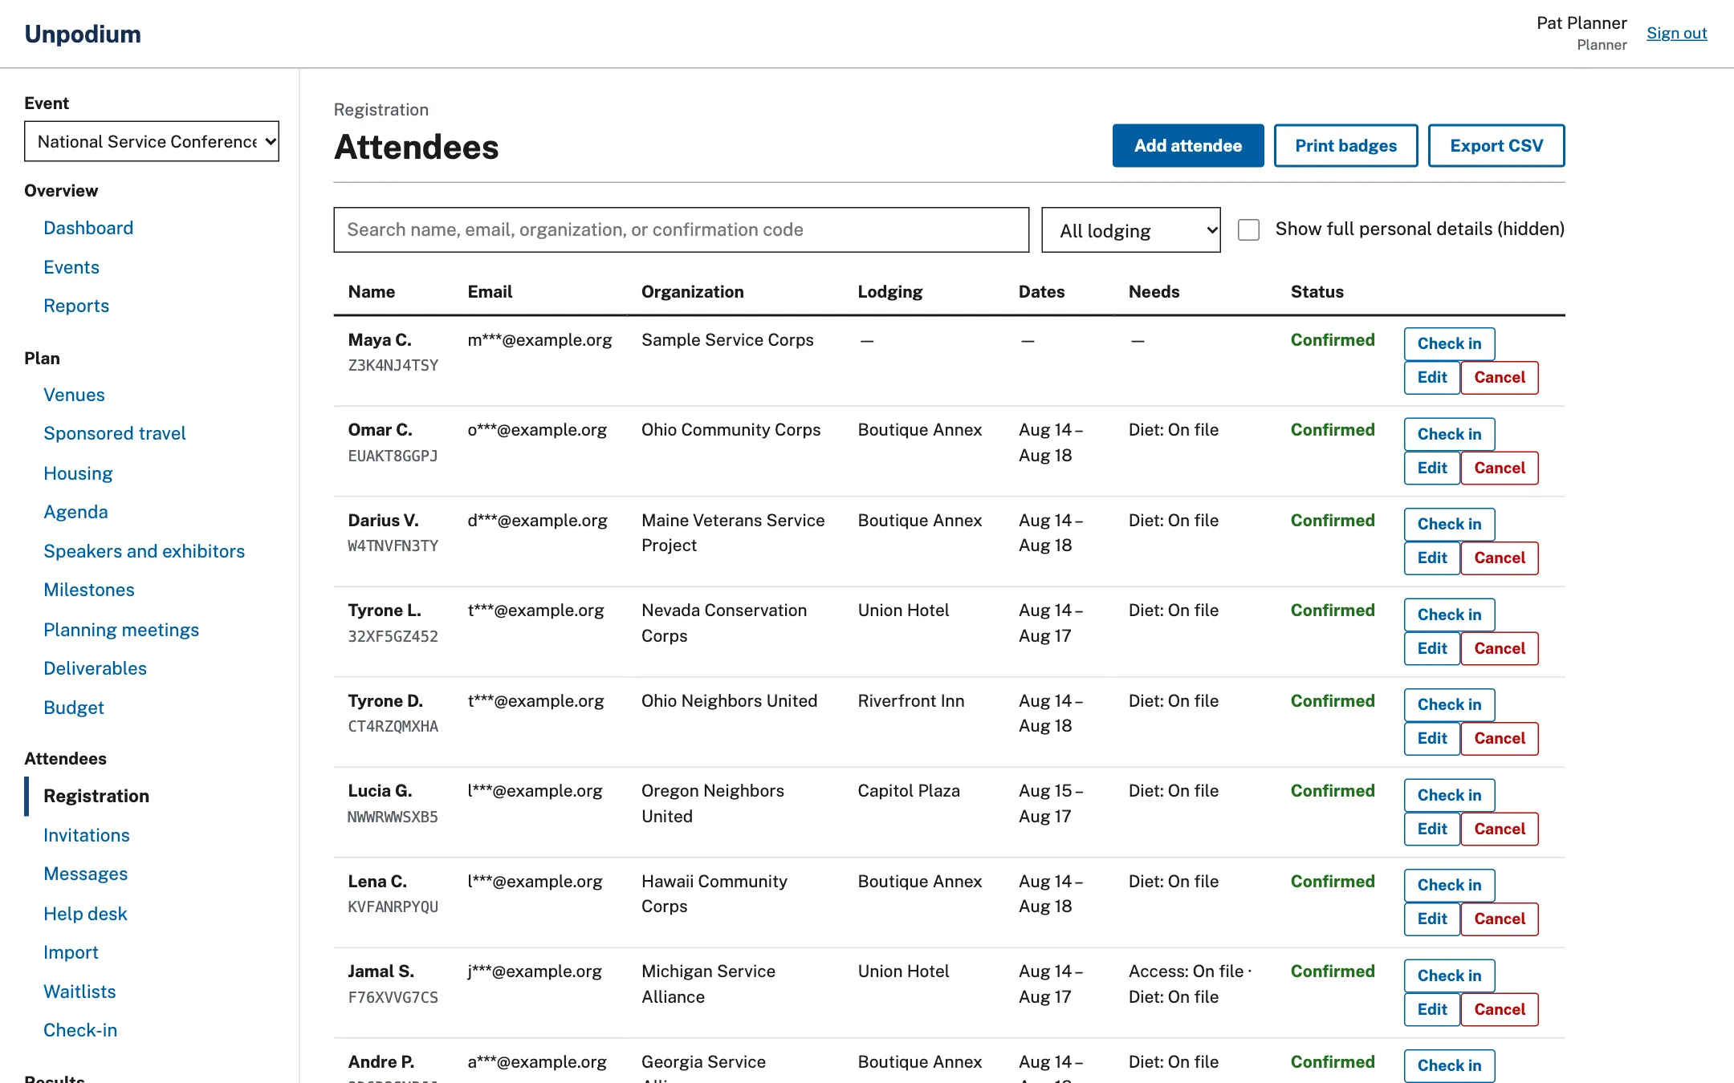Open Planning meetings

[121, 630]
